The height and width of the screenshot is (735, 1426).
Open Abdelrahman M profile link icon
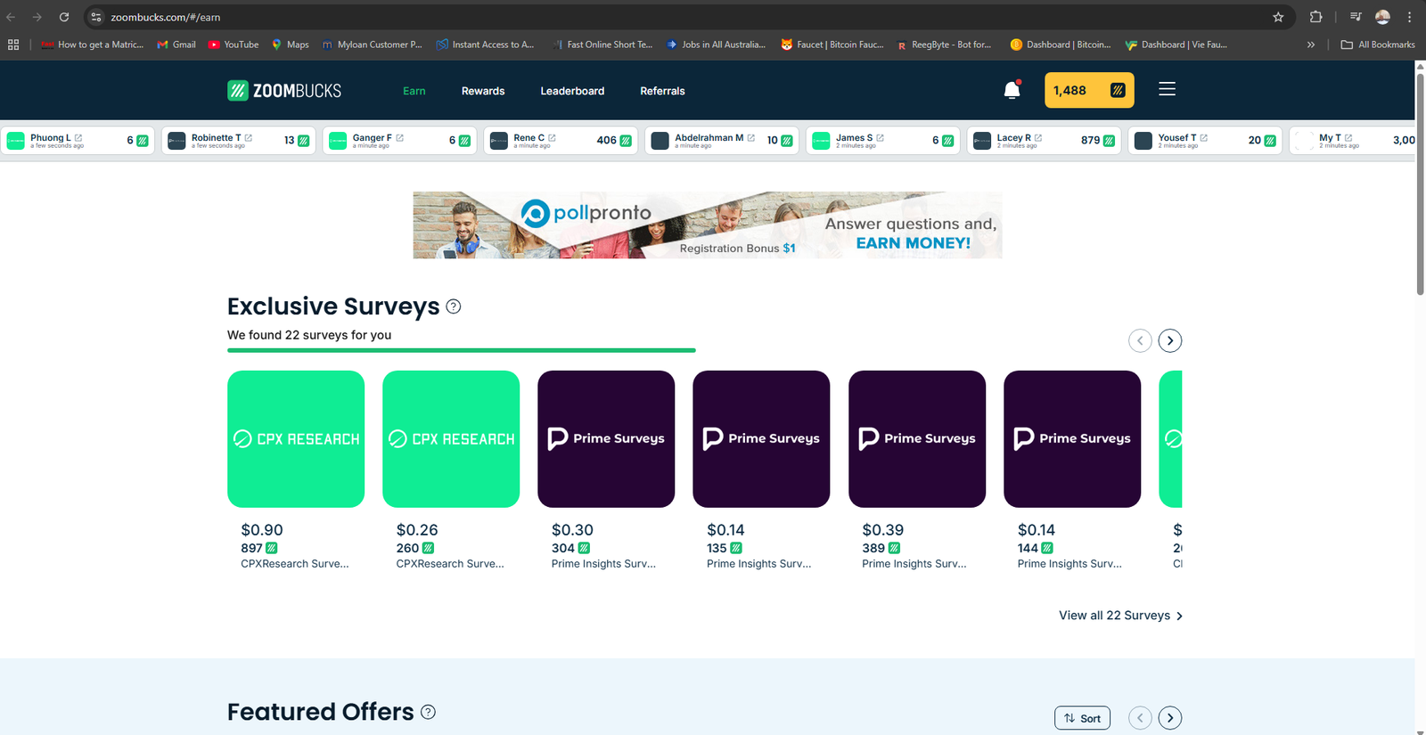point(751,137)
